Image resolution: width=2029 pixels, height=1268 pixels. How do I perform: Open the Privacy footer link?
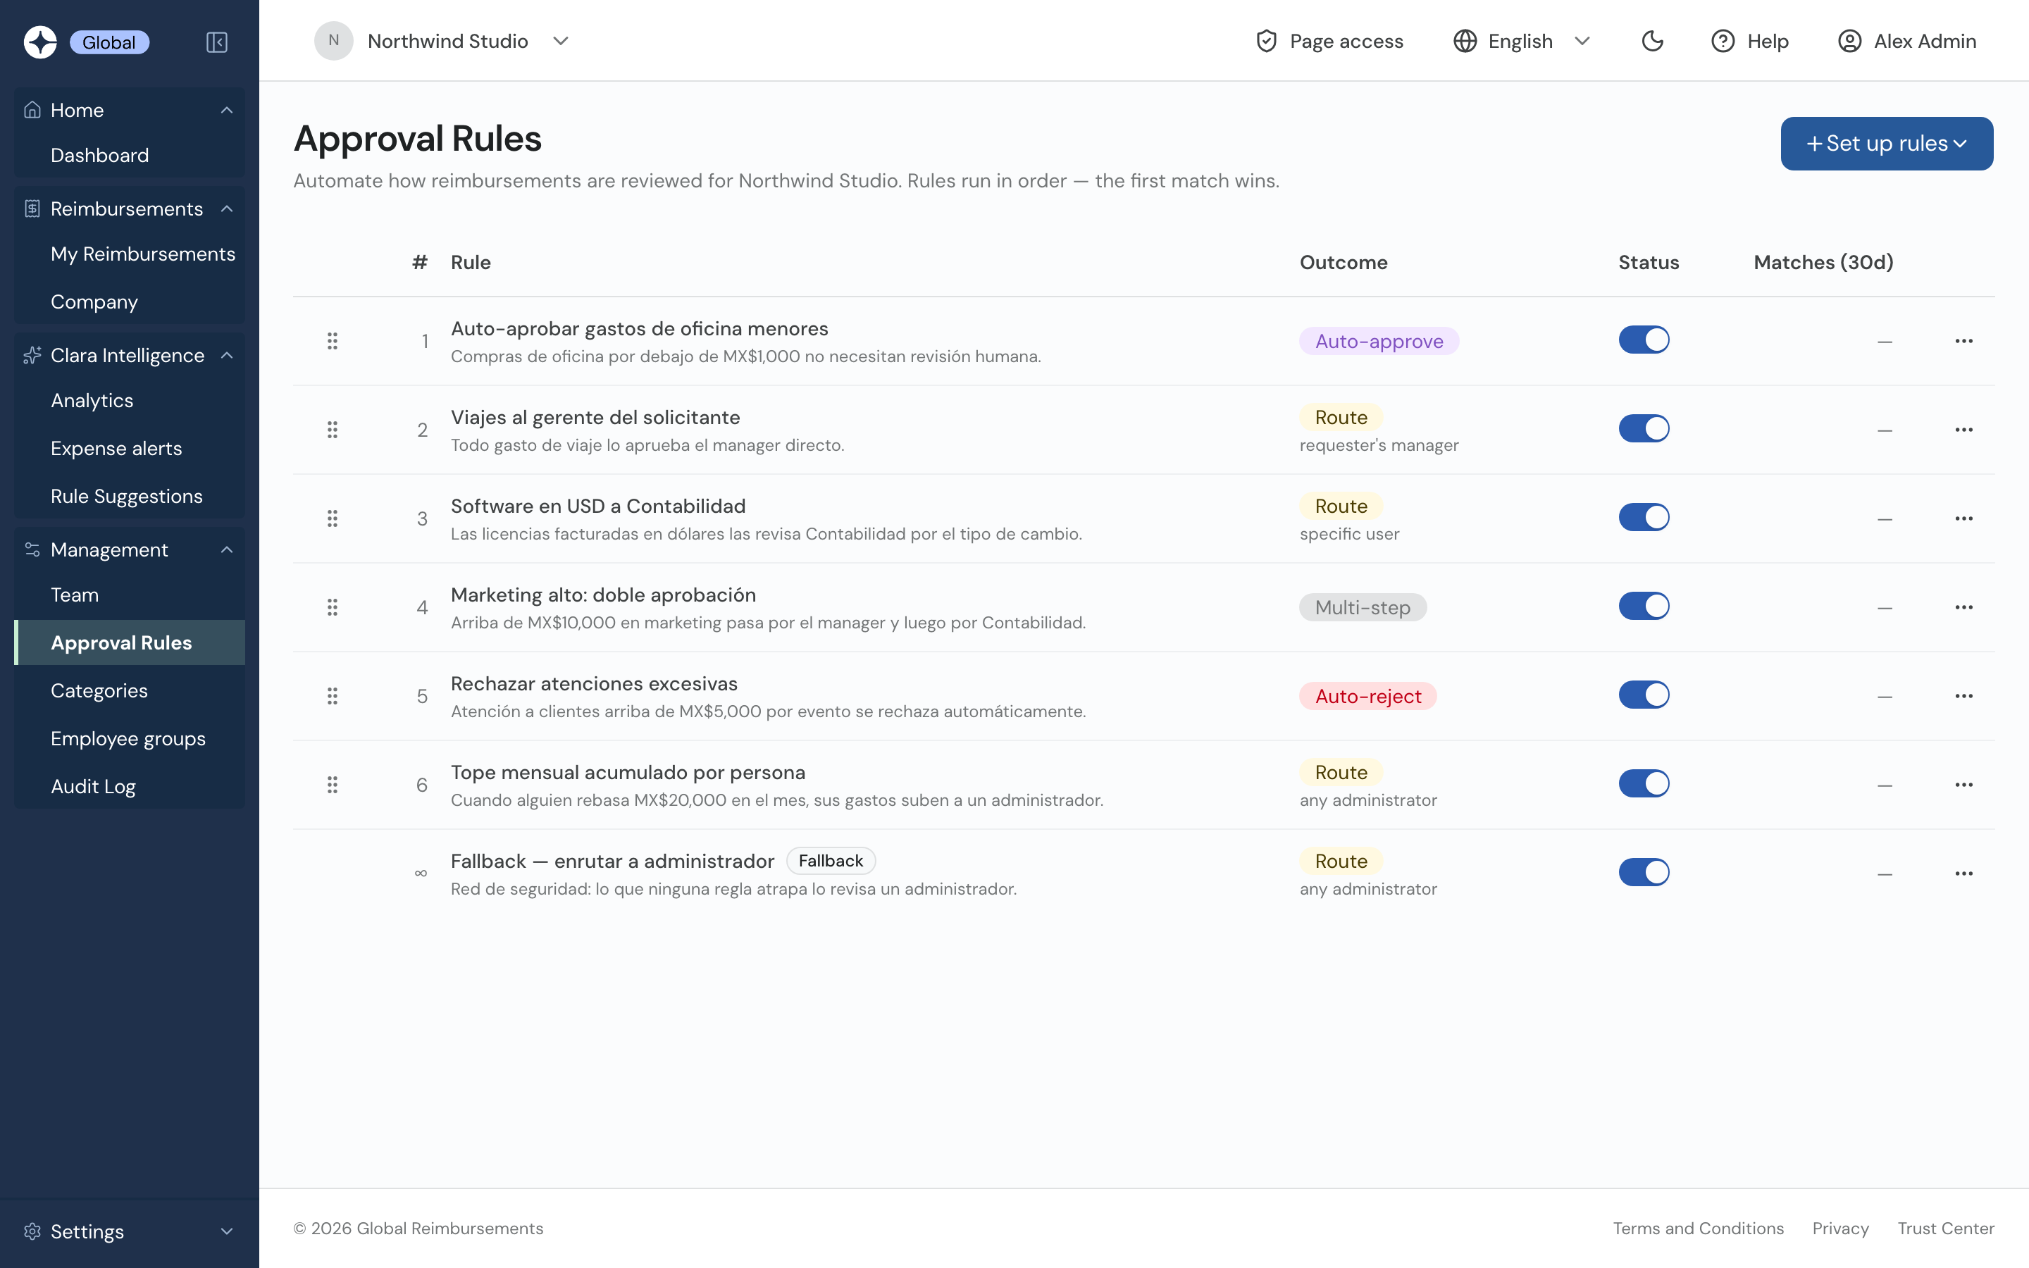[x=1840, y=1229]
